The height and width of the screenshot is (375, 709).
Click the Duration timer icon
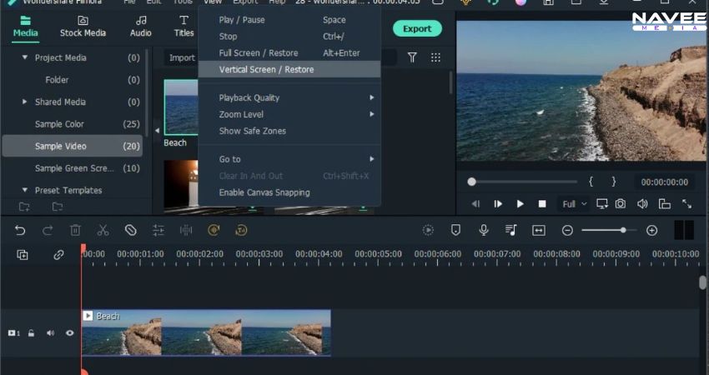[x=241, y=231]
